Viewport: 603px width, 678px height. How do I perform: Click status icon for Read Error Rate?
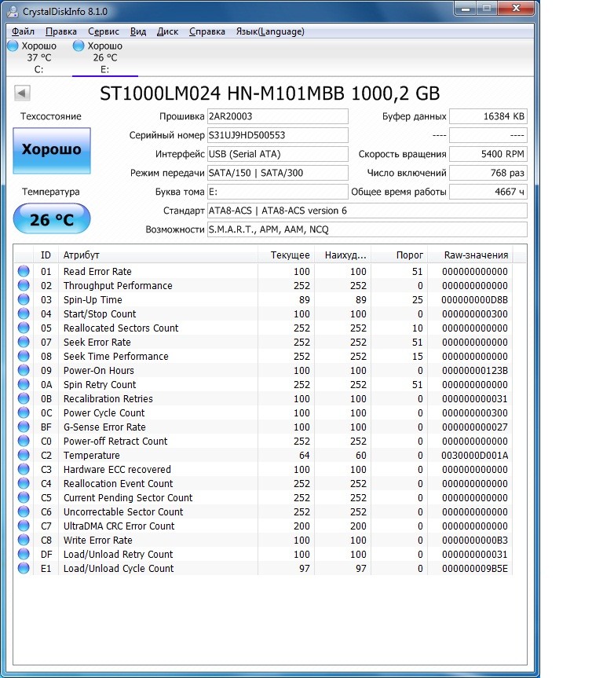click(x=24, y=271)
